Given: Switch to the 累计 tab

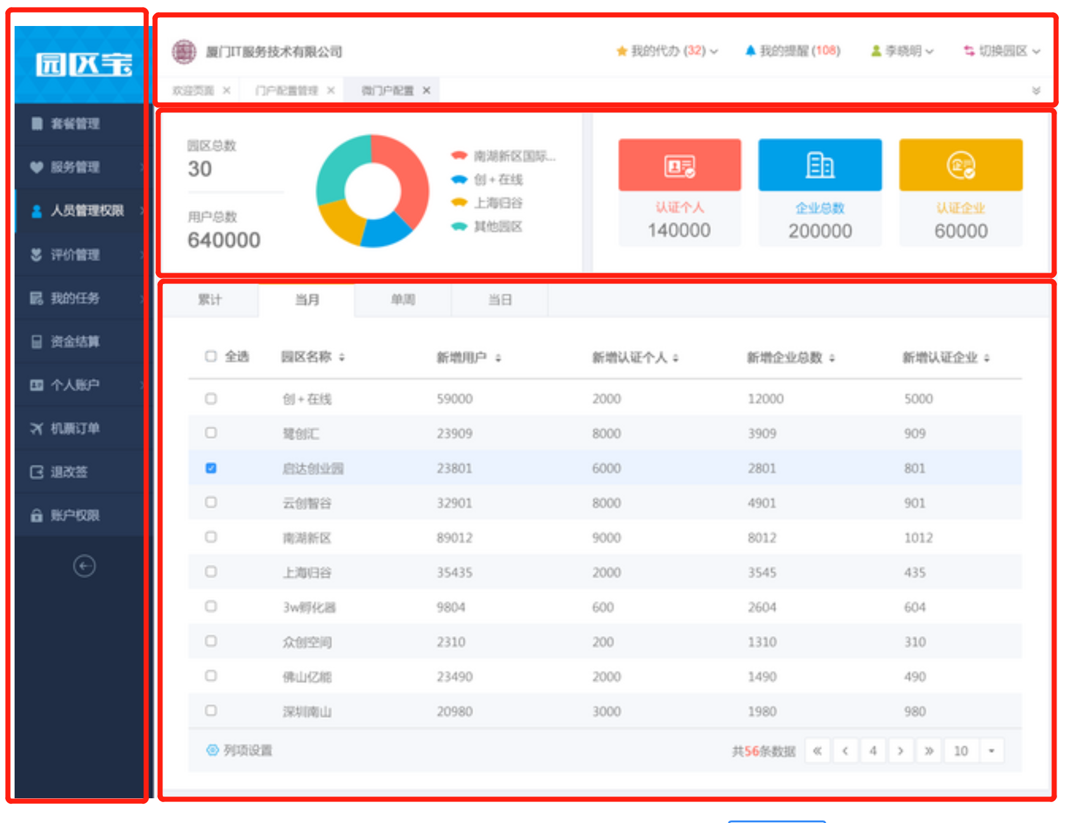Looking at the screenshot, I should tap(210, 300).
